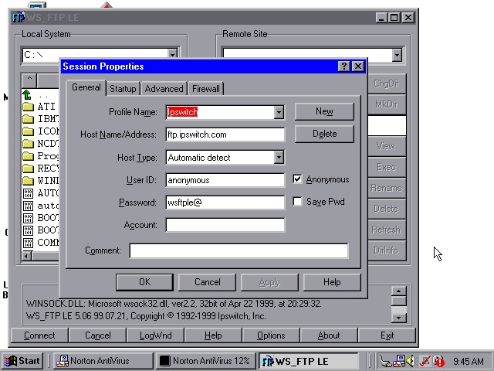
Task: Switch to the Norton AntiVirus 12% taskbar item
Action: 205,361
